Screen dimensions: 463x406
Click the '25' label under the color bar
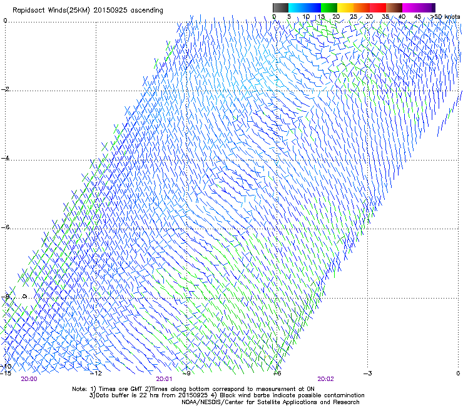pos(353,17)
